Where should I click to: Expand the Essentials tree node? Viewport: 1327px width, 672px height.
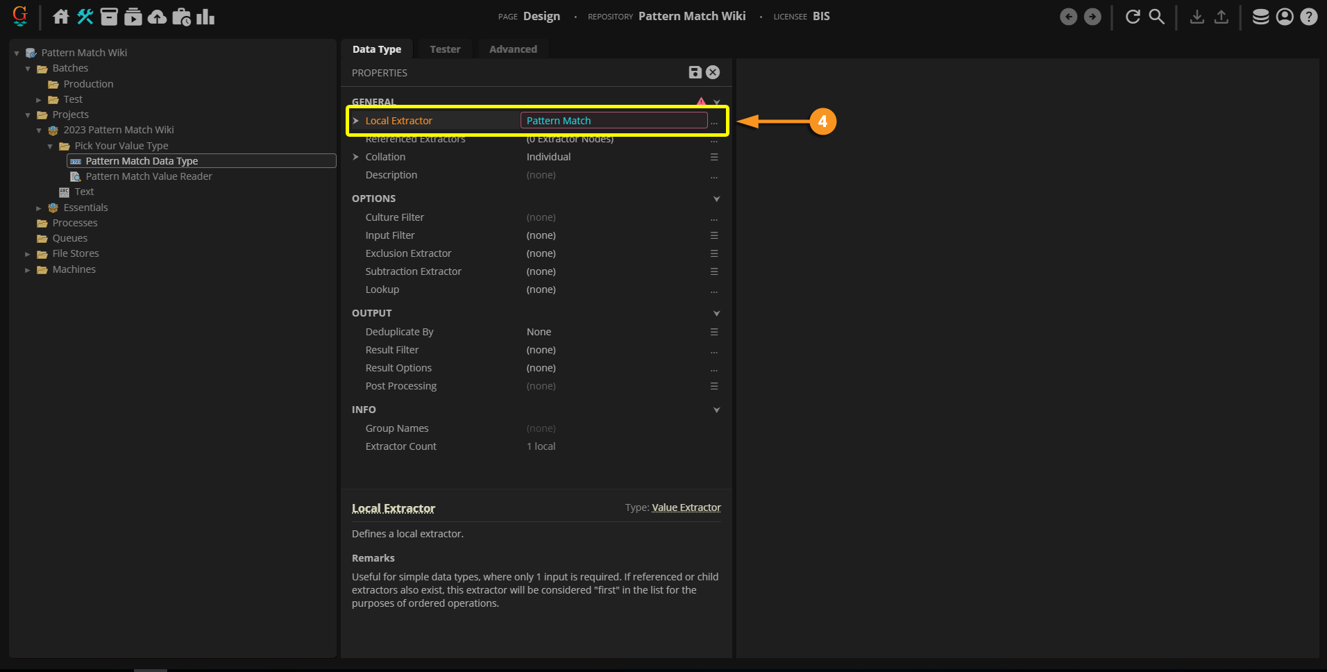pos(39,208)
